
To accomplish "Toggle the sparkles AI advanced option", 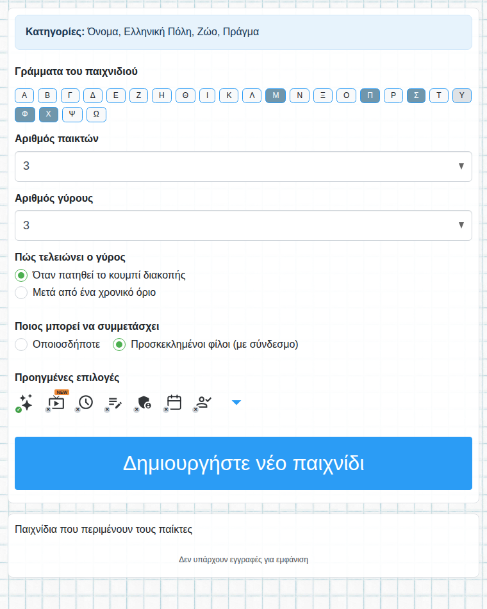I will (25, 403).
